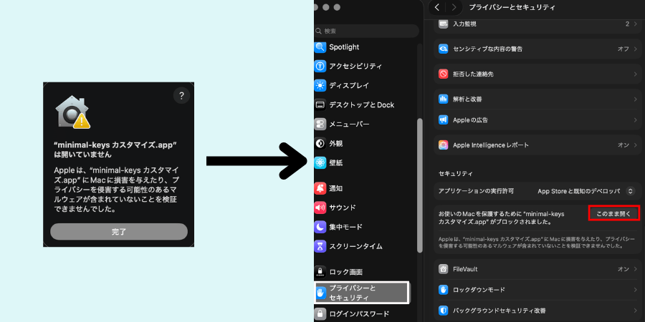This screenshot has width=645, height=322.
Task: Open the デスクトップとDock icon
Action: tap(320, 105)
